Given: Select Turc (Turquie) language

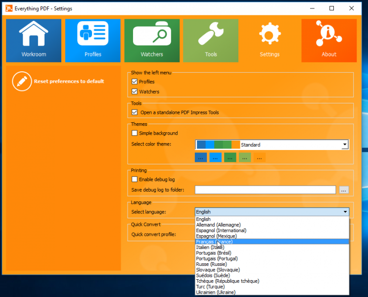Looking at the screenshot, I should [272, 287].
